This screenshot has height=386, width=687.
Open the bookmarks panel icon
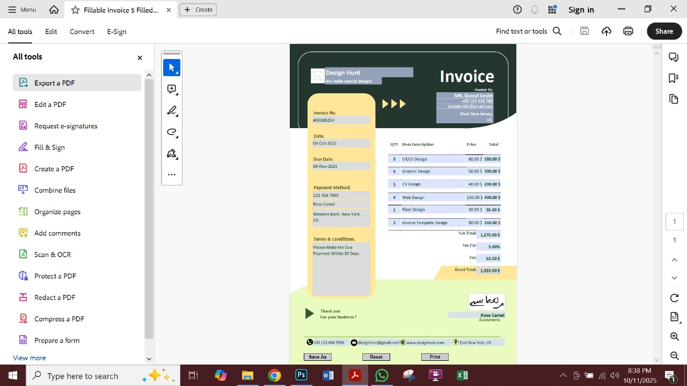[x=674, y=78]
